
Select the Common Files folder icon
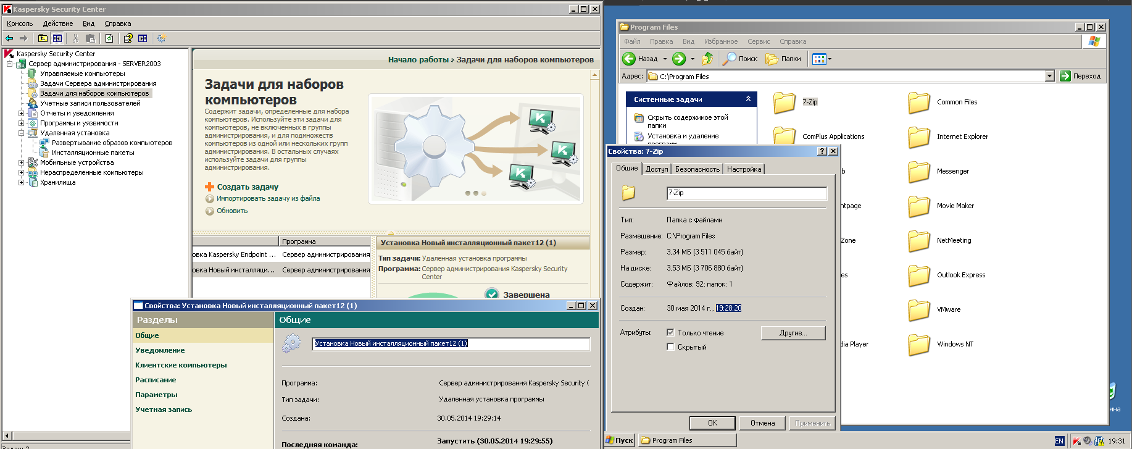pos(919,103)
